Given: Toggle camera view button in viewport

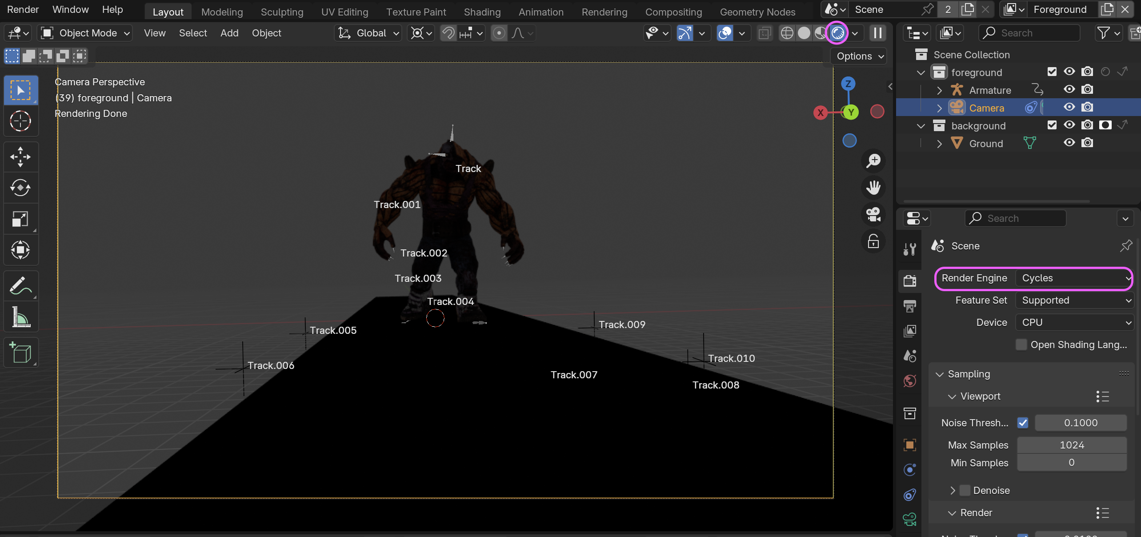Looking at the screenshot, I should coord(873,214).
